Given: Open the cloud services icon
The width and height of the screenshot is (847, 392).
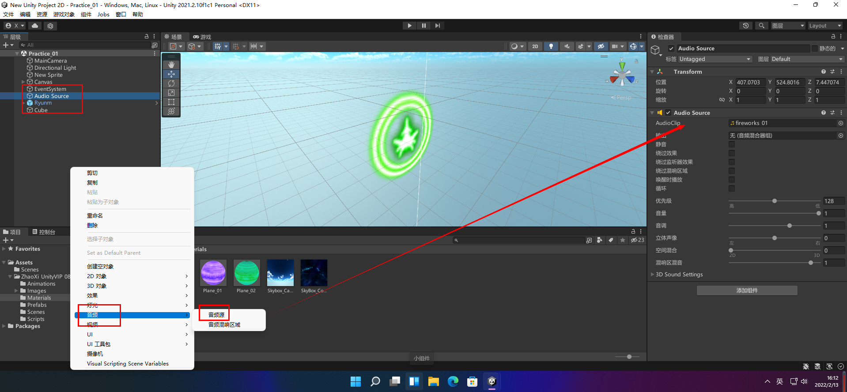Looking at the screenshot, I should [x=35, y=26].
